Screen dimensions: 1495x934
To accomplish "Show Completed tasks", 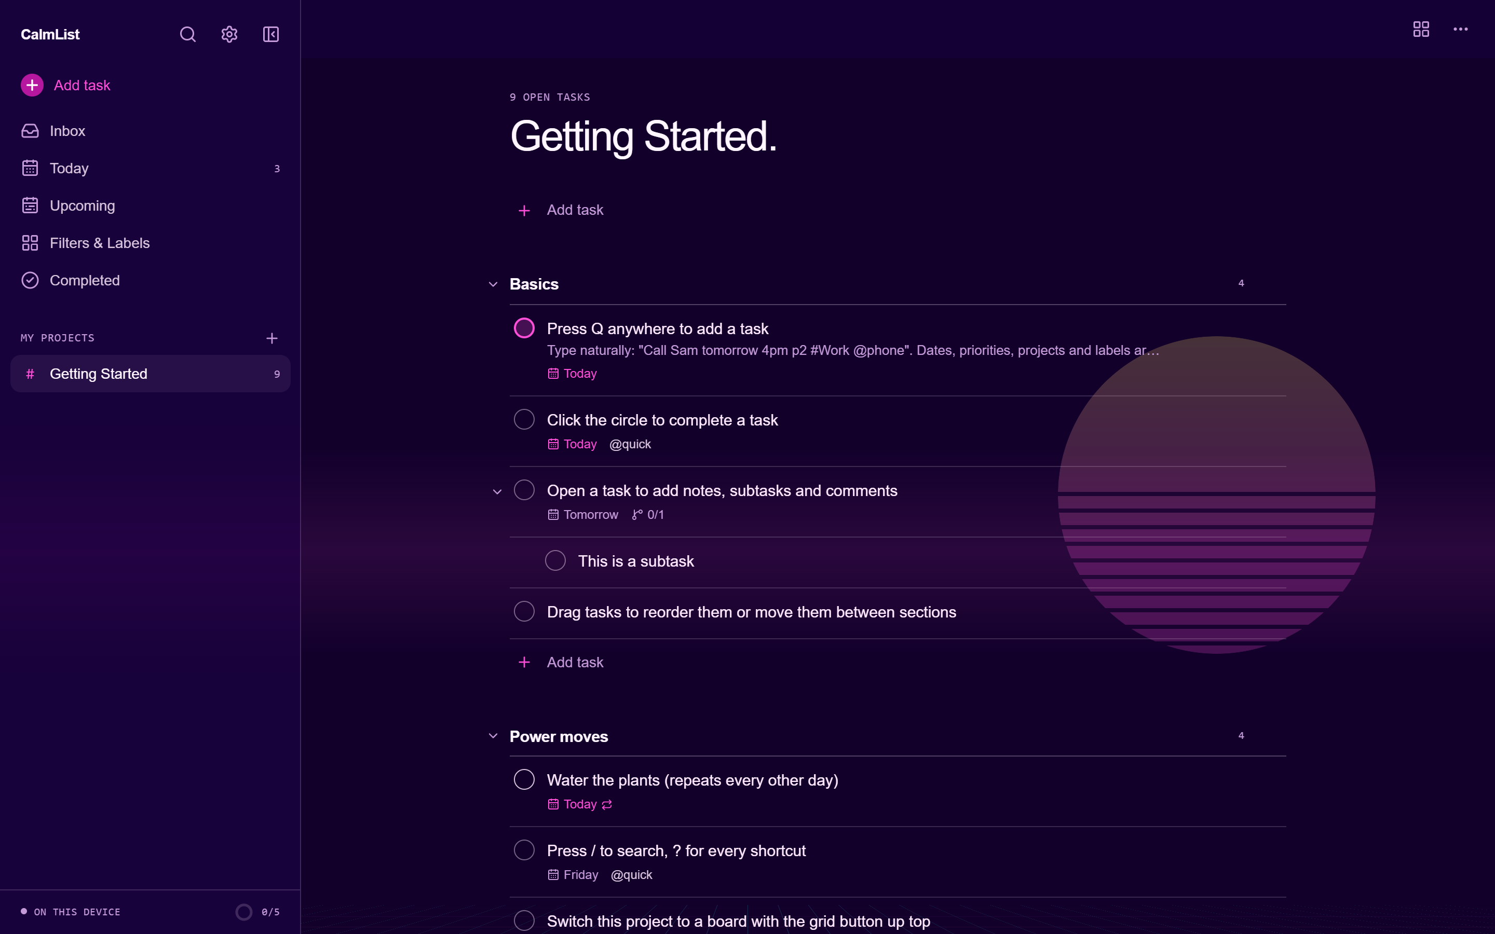I will (x=150, y=280).
